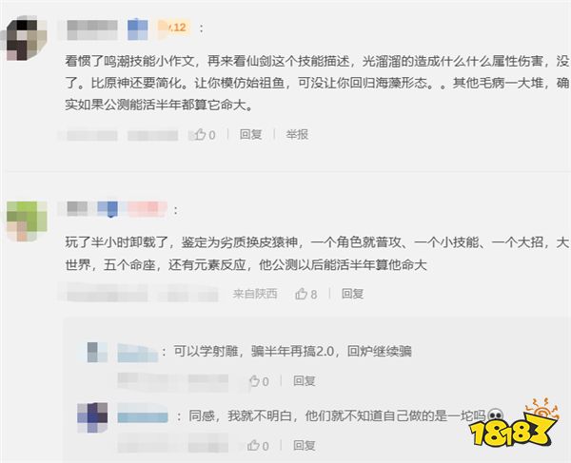Image resolution: width=571 pixels, height=463 pixels.
Task: Click 回复 under the 同感 reply
Action: point(305,446)
